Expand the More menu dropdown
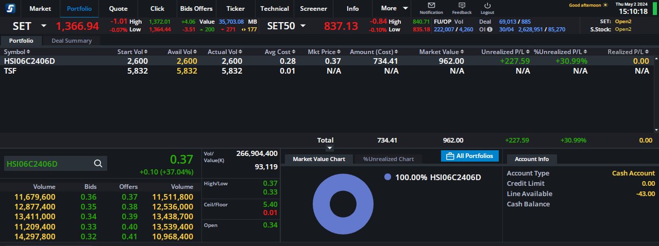This screenshot has width=659, height=246. (405, 8)
